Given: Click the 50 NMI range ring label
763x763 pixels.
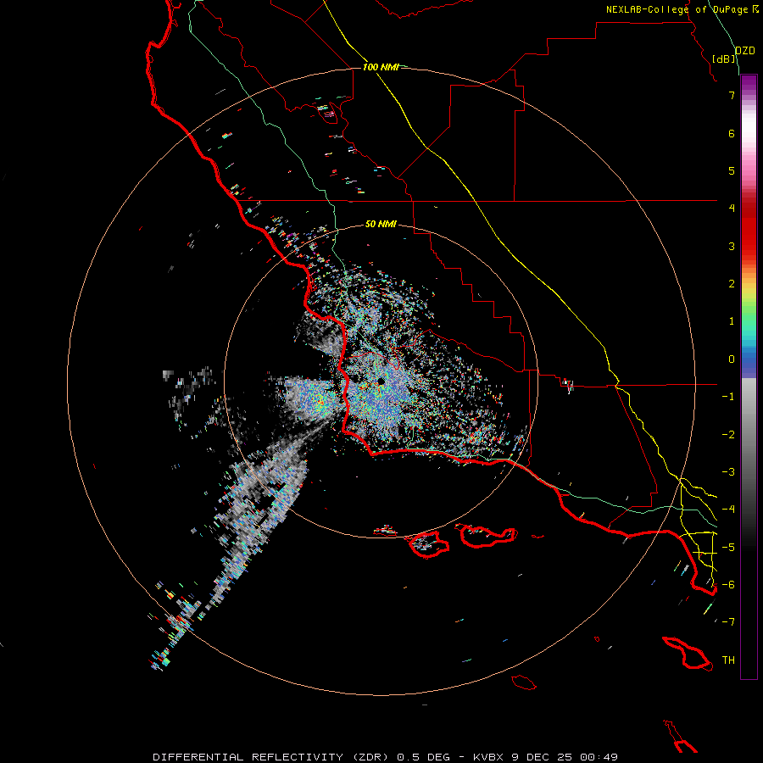Looking at the screenshot, I should (381, 224).
